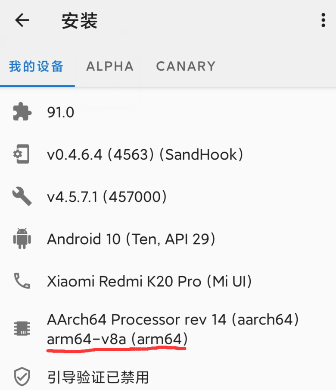Select the 我的设备 tab
This screenshot has height=390, width=336.
click(36, 66)
